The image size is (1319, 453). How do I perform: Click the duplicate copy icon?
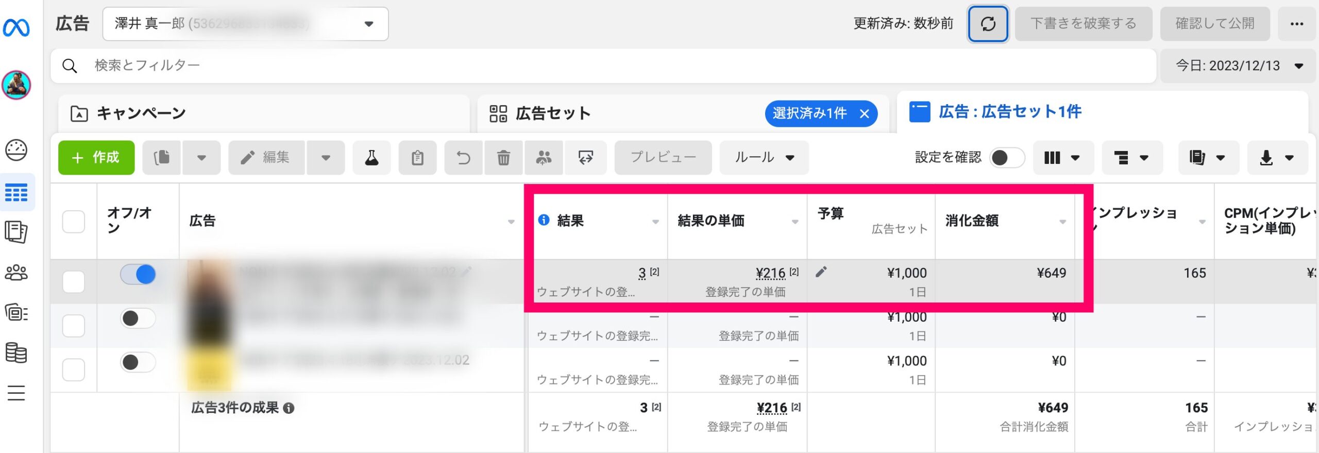[x=162, y=158]
